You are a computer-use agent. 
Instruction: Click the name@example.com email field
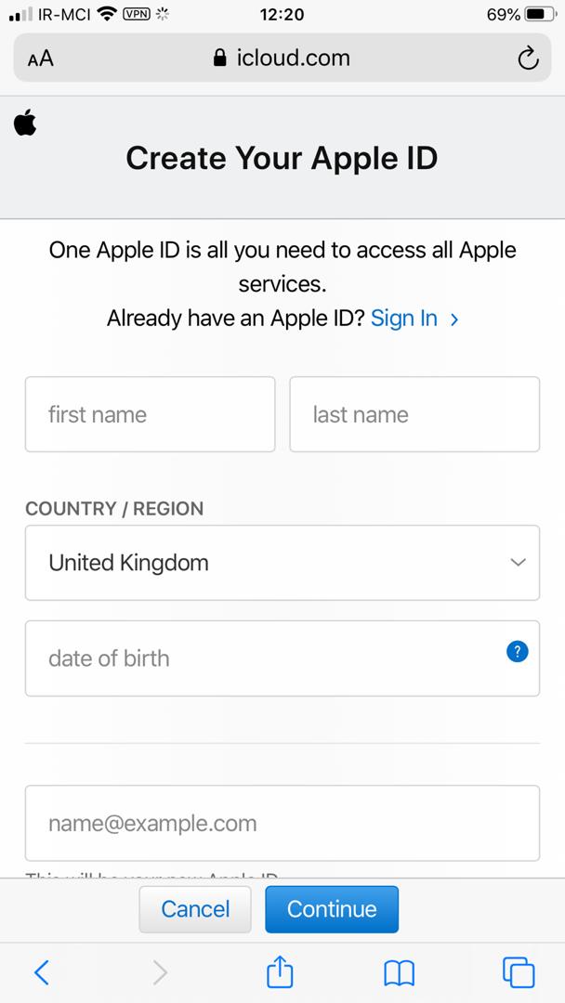pyautogui.click(x=282, y=823)
